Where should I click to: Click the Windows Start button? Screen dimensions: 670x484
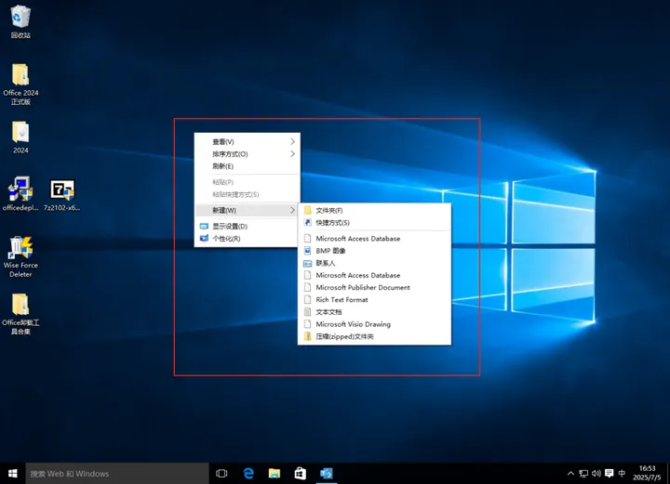tap(12, 473)
